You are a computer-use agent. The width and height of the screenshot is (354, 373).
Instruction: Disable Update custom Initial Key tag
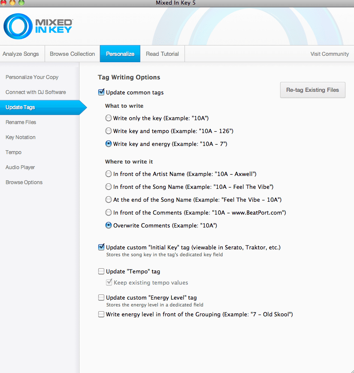click(102, 247)
